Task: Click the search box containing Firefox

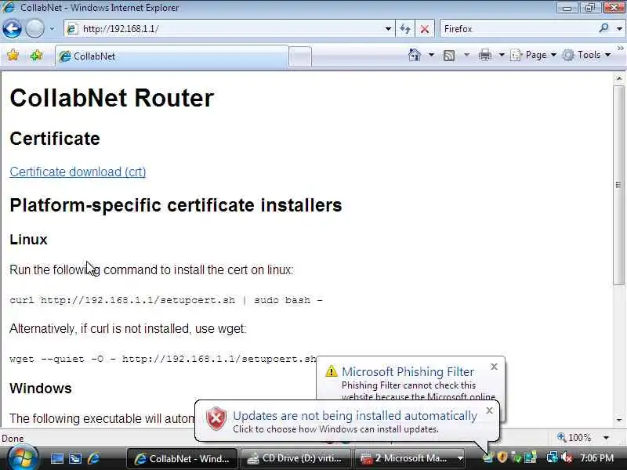Action: point(518,29)
